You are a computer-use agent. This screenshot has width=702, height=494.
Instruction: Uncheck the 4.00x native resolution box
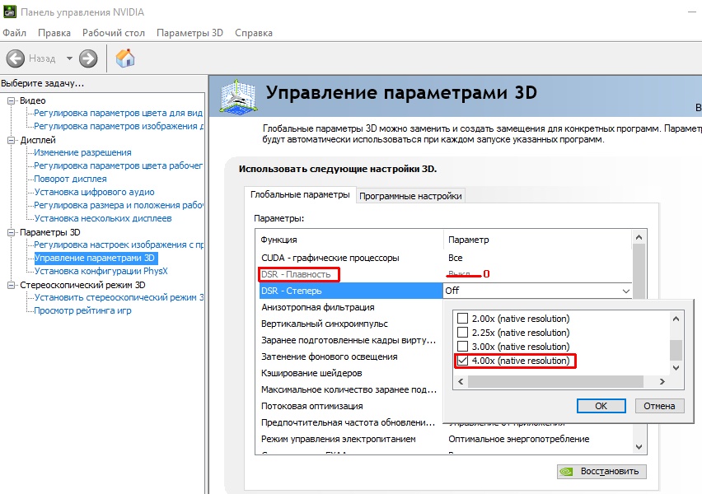click(x=462, y=361)
